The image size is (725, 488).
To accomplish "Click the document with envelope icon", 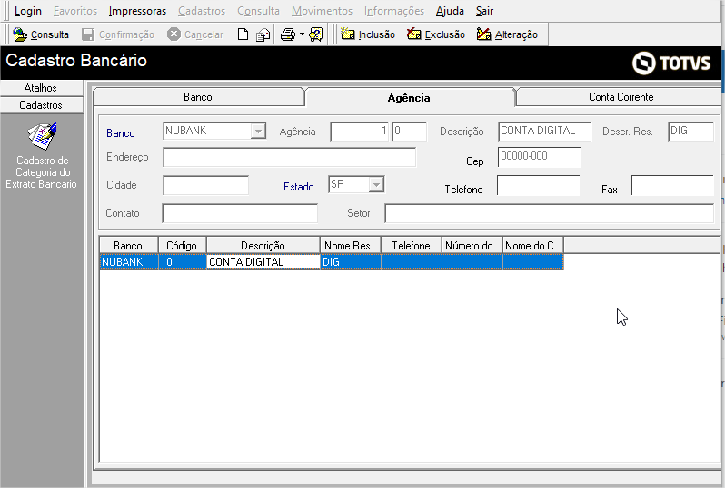I will (263, 34).
